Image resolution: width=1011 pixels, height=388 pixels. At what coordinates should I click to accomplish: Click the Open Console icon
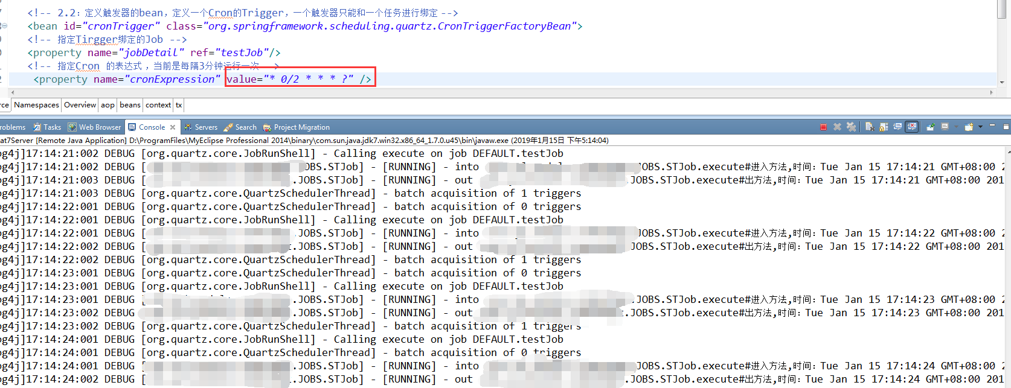click(x=969, y=127)
